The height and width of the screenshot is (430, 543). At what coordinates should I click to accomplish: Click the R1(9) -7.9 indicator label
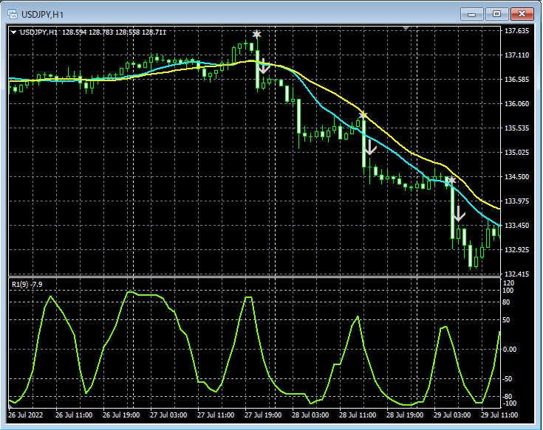tap(27, 285)
